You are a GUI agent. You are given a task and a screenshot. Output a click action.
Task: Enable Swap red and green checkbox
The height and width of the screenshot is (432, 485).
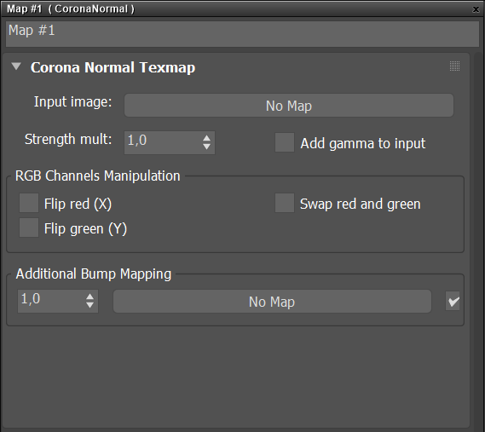(285, 203)
